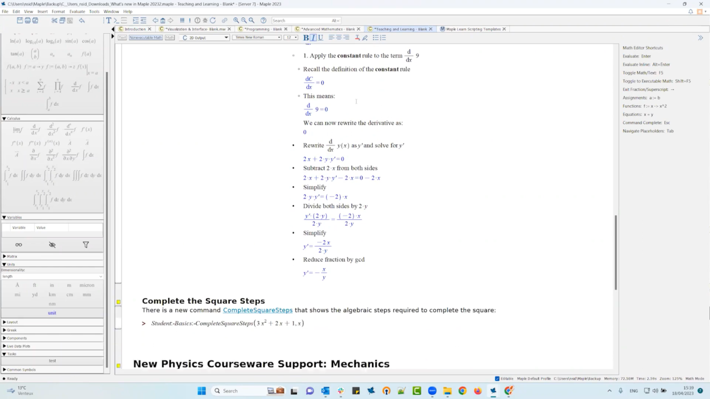Click the zoom in magnifier icon
Image resolution: width=710 pixels, height=399 pixels.
click(x=236, y=20)
